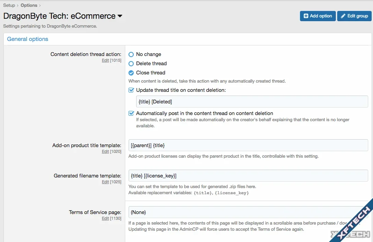The width and height of the screenshot is (373, 242).
Task: Toggle Update thread title on content deletion
Action: pos(131,90)
